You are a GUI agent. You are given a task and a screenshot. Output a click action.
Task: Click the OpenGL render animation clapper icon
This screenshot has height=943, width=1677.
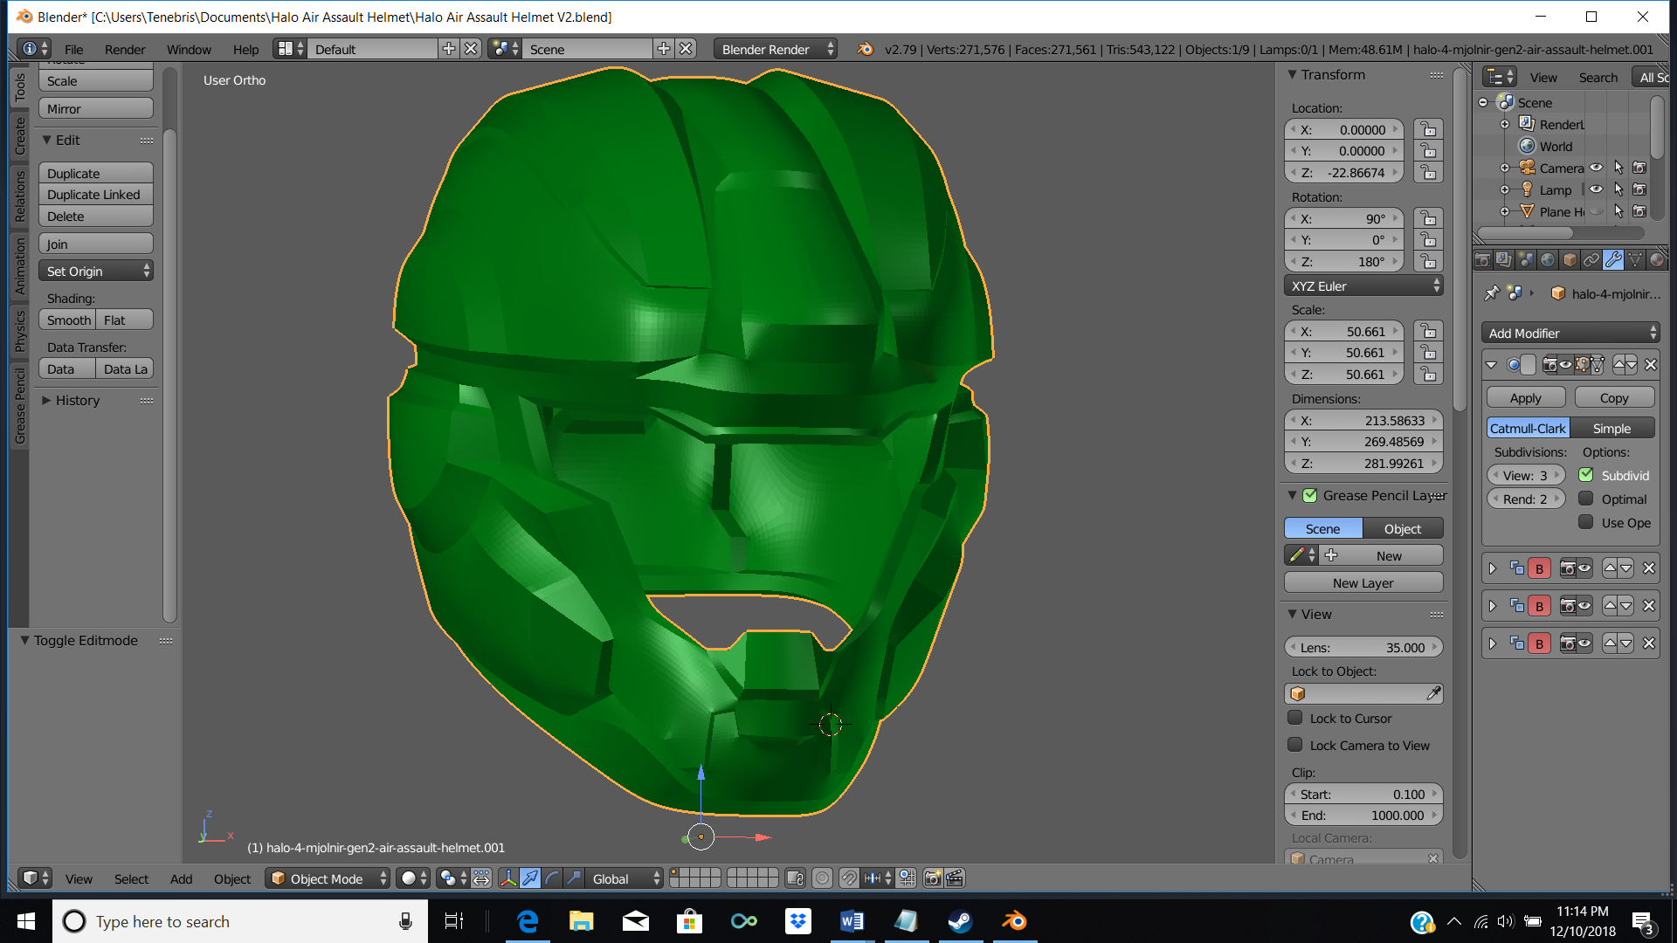pyautogui.click(x=955, y=878)
